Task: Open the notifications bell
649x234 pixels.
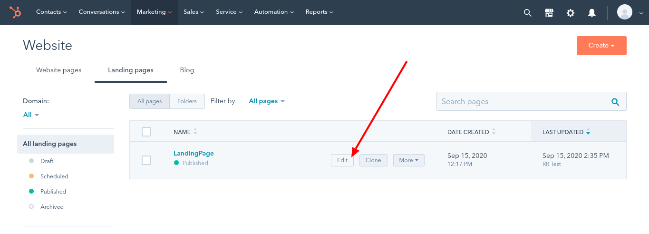Action: pos(592,13)
